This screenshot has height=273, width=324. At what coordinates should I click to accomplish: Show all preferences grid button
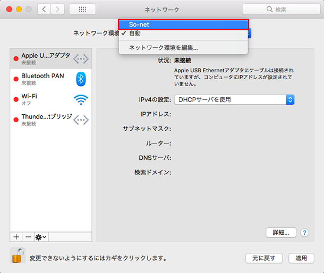82,10
